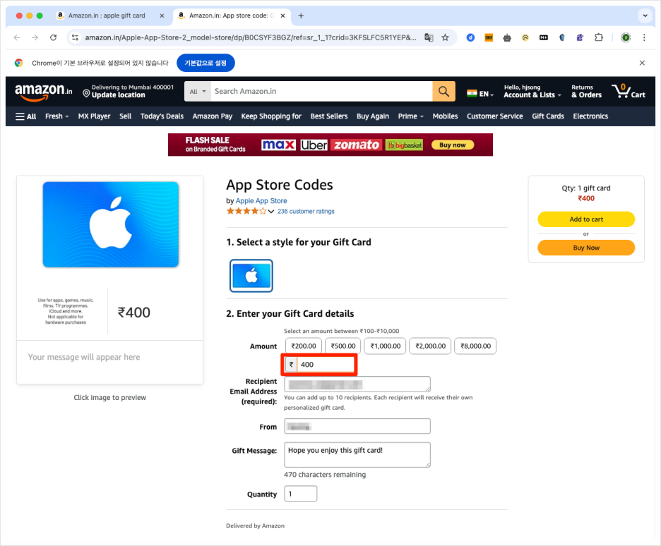Expand the tab search dropdown
Viewport: 661px width, 546px height.
(645, 16)
